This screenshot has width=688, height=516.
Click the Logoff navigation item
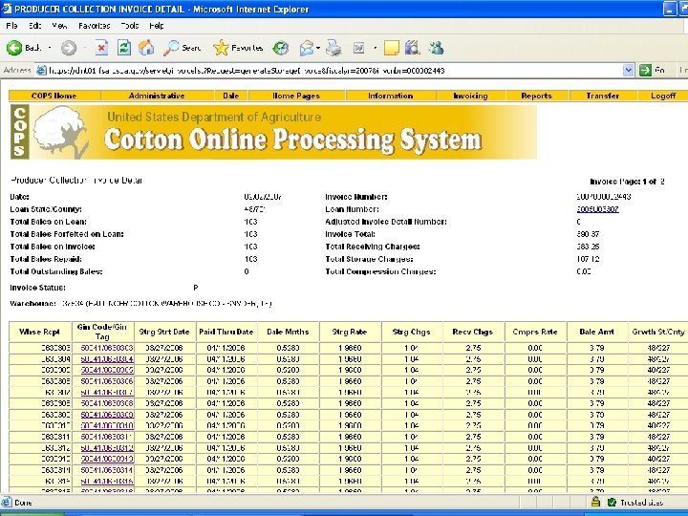[x=663, y=96]
